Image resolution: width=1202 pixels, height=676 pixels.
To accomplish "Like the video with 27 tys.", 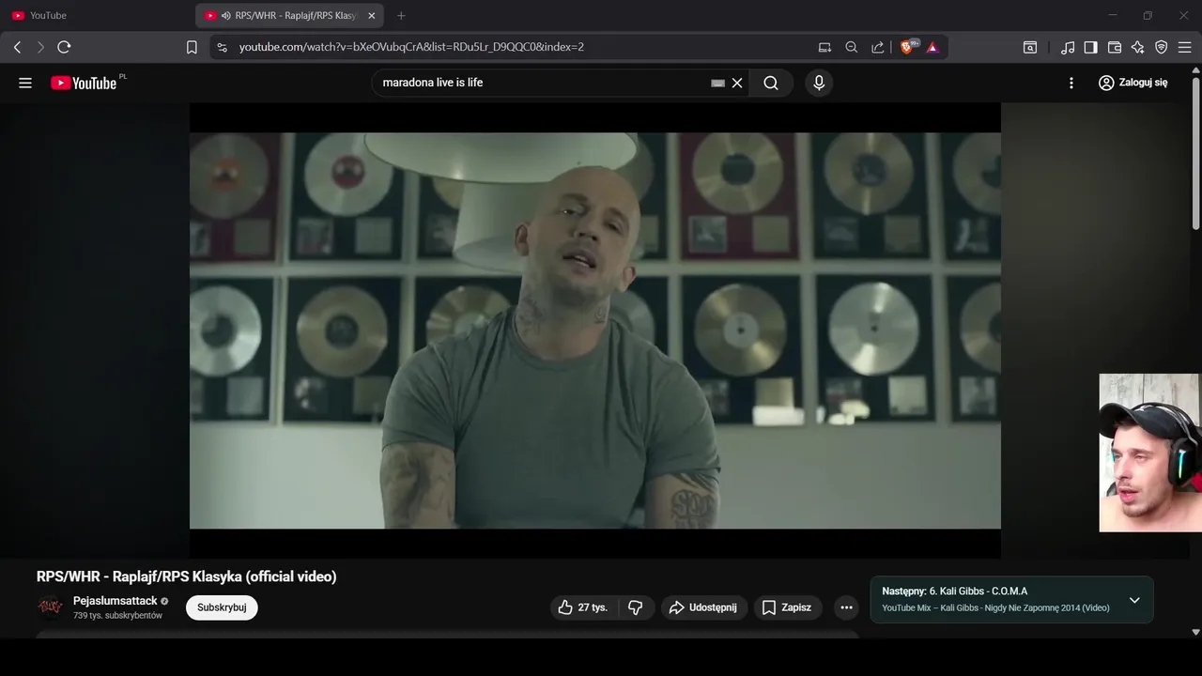I will (583, 607).
